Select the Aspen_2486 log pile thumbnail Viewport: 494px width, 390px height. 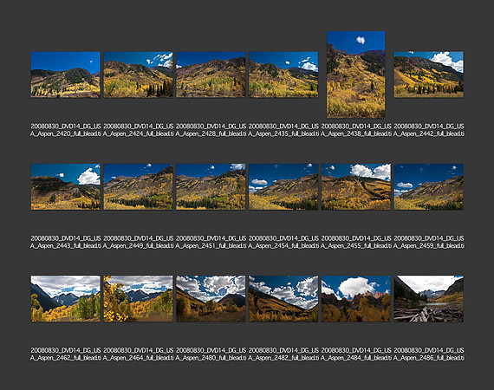click(429, 299)
